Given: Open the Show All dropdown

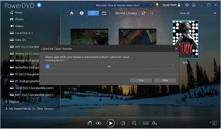Looking at the screenshot, I should coord(198,13).
